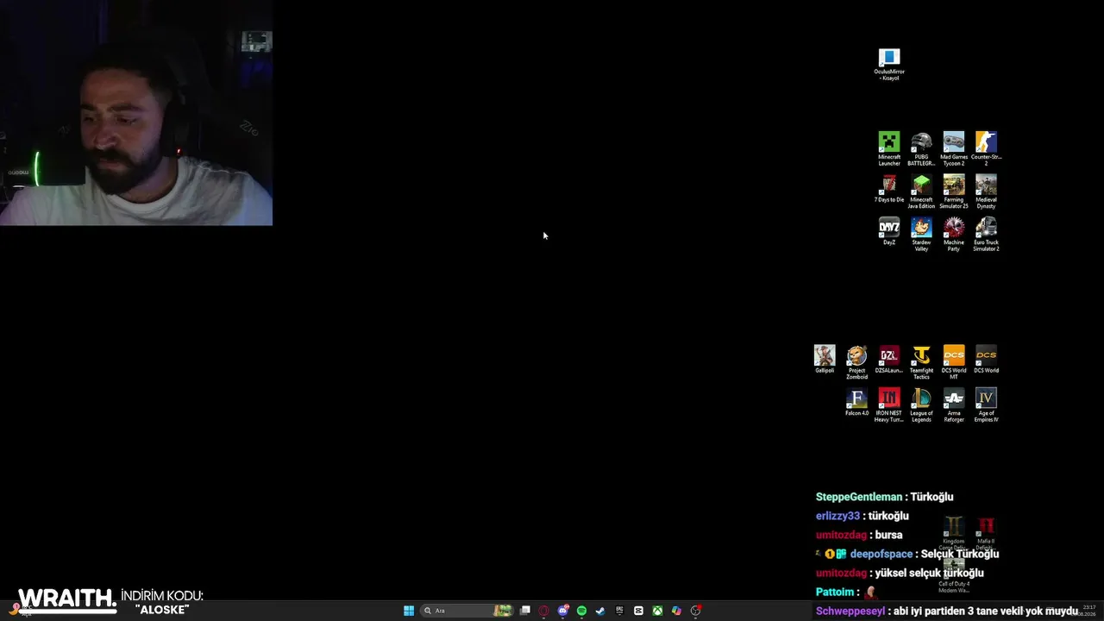Viewport: 1104px width, 621px height.
Task: Click the DCS World MT shortcut
Action: click(954, 362)
